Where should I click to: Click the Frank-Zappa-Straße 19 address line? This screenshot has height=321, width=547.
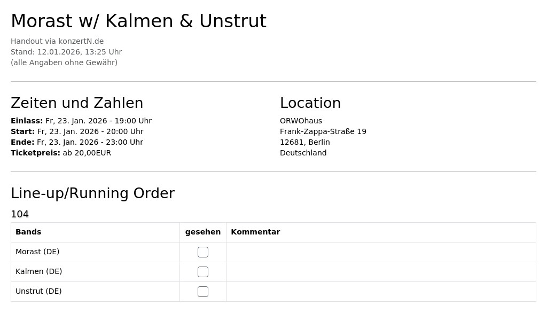(x=323, y=131)
